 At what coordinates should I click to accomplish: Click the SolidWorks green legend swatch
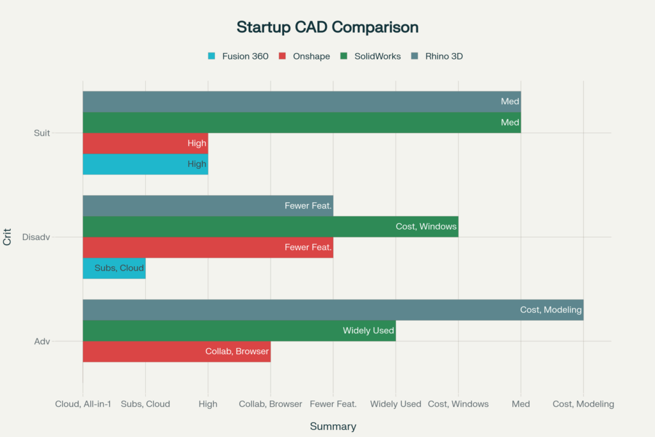(x=343, y=56)
